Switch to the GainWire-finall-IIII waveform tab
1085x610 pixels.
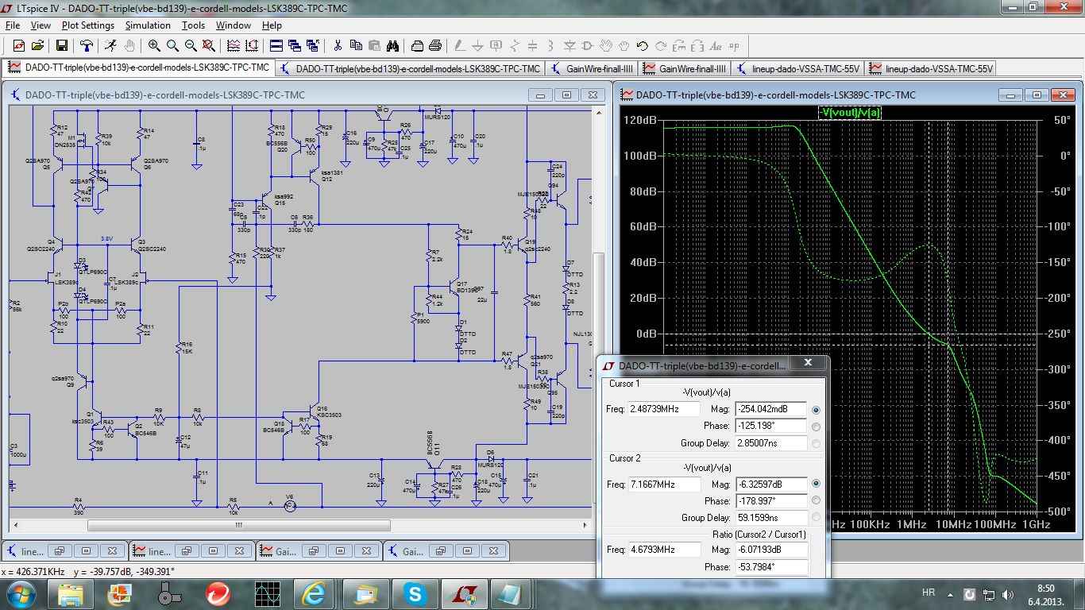(685, 69)
